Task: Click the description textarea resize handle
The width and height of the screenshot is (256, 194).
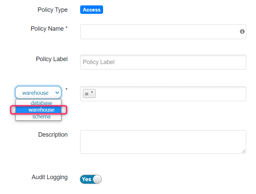Action: (x=244, y=151)
